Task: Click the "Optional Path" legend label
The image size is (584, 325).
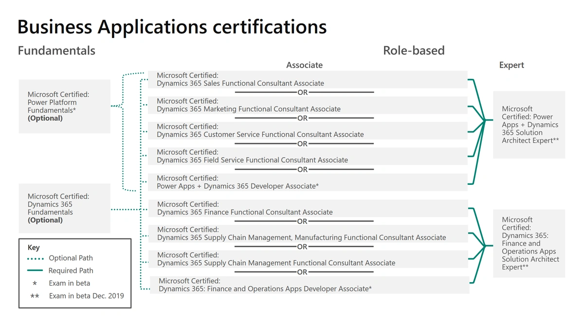Action: pyautogui.click(x=71, y=258)
